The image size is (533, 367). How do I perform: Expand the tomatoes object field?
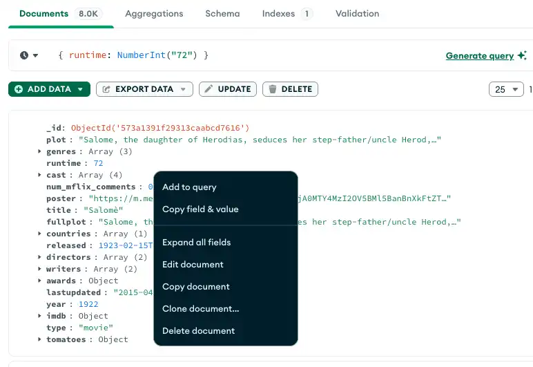40,339
